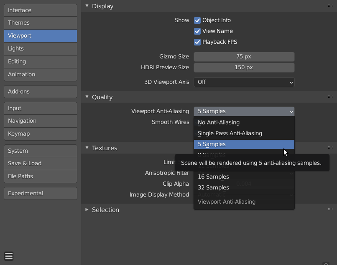Screen dimensions: 337x265
Task: Open the 3D Viewport Axis dropdown
Action: [x=244, y=82]
